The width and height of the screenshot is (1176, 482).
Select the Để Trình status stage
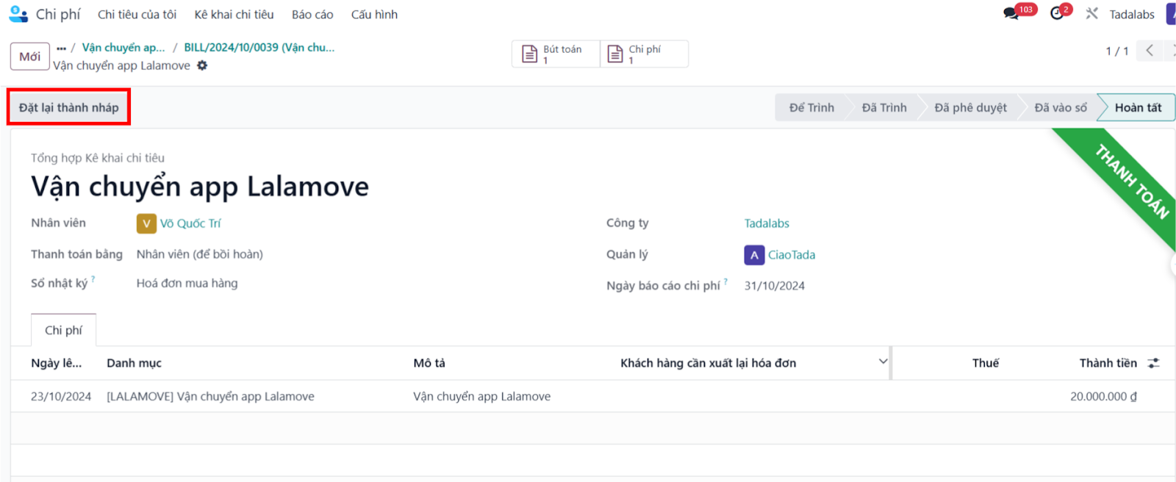811,107
